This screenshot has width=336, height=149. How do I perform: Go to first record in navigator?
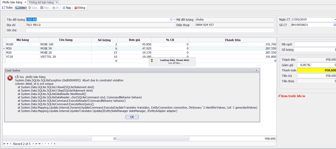click(x=4, y=144)
